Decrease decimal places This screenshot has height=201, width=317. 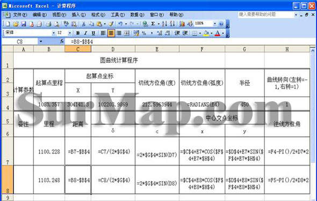tap(168, 33)
